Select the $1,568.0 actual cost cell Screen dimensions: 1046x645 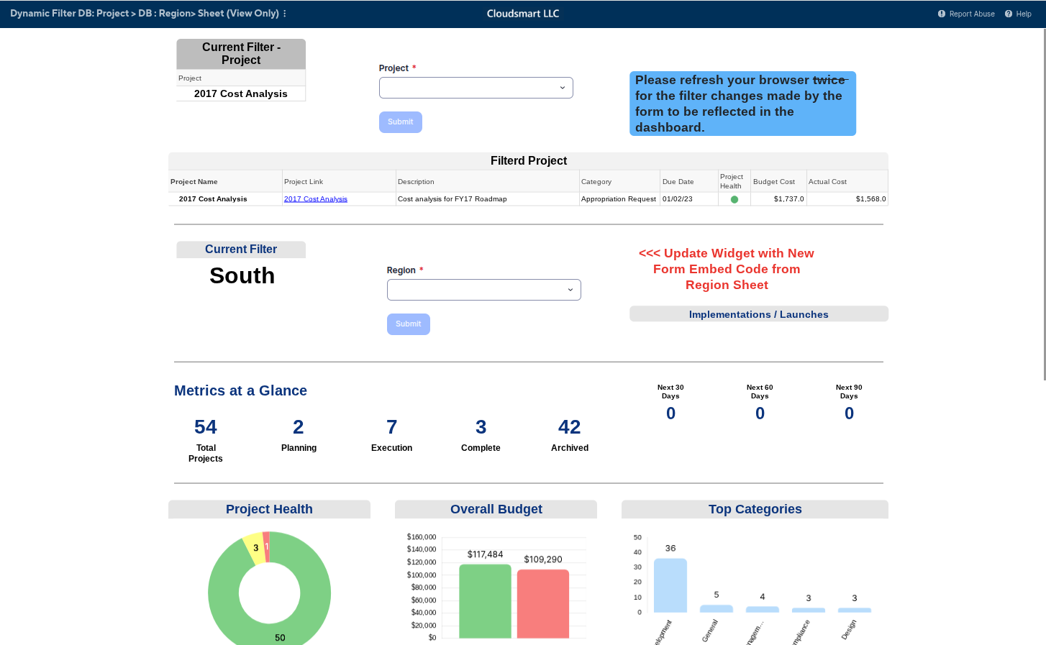pos(847,199)
